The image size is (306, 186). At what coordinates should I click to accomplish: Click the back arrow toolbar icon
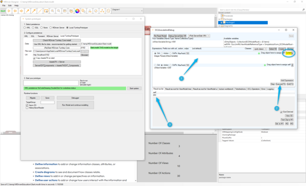pyautogui.click(x=15, y=11)
